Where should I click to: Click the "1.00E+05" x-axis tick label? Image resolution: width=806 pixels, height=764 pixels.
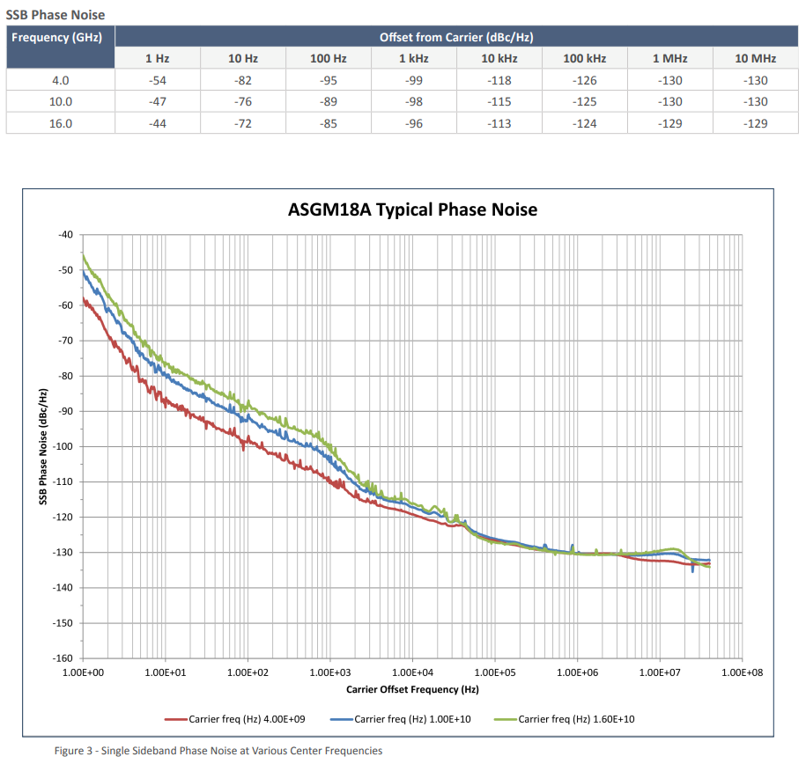(x=495, y=672)
